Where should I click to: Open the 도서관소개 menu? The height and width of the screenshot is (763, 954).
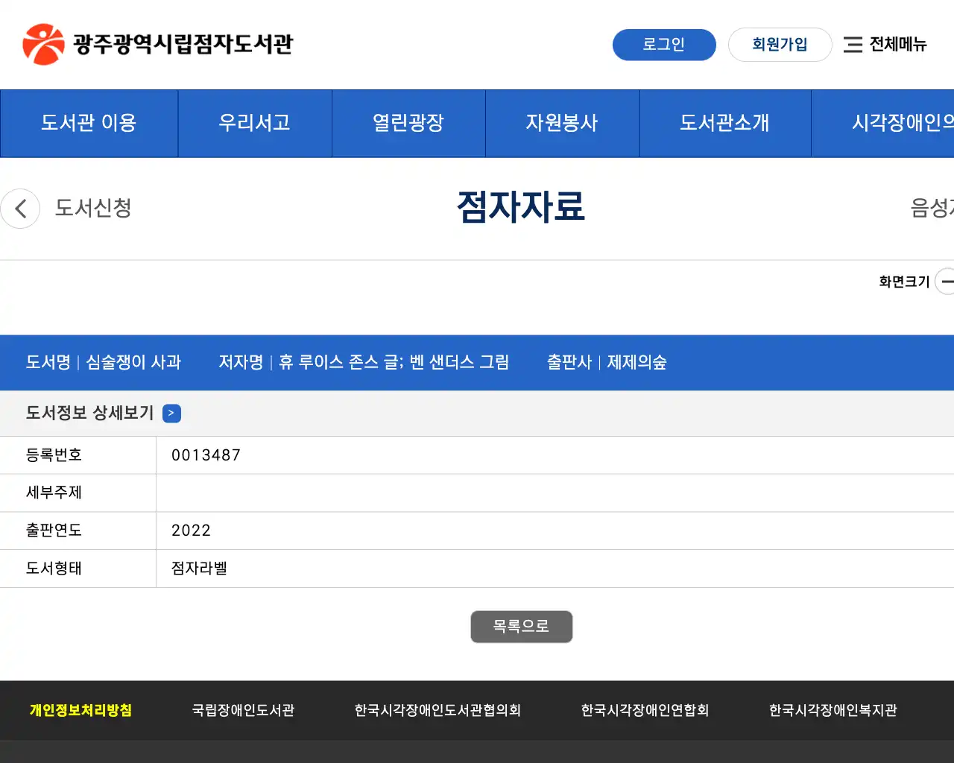point(724,123)
